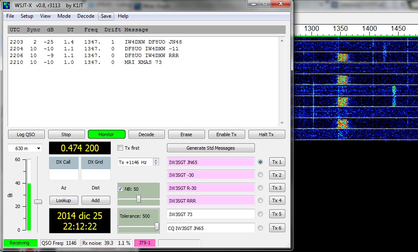Click the IW3SGT 73 message field
The width and height of the screenshot is (418, 252).
[211, 214]
